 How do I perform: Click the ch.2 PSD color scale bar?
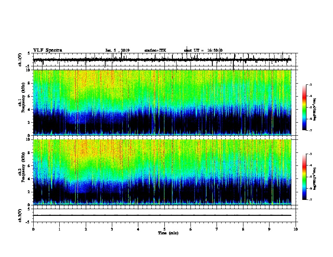(304, 177)
